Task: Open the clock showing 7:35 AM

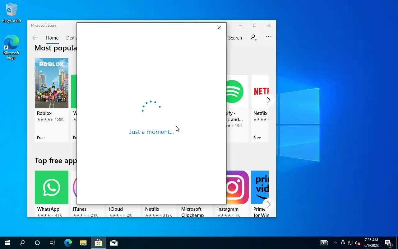Action: (371, 243)
